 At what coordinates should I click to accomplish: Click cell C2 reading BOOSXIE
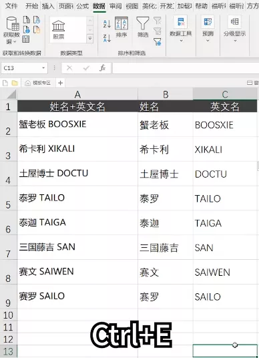point(225,124)
